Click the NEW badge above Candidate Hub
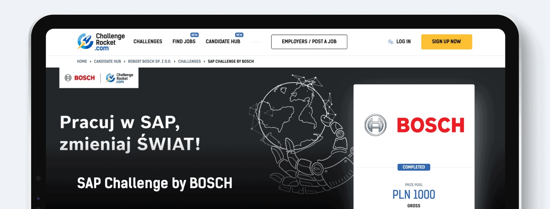Screen dimensions: 550x209 click(239, 35)
